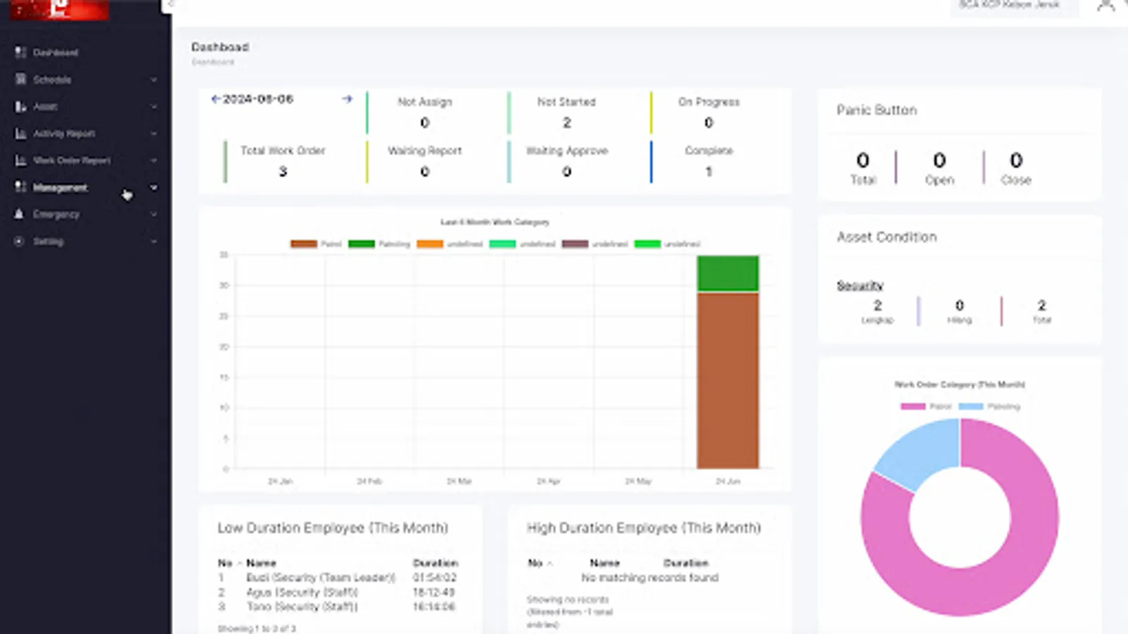
Task: Open Activity Report via its chart icon
Action: tap(19, 133)
